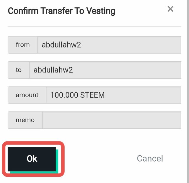This screenshot has width=189, height=183.
Task: Click the 100.000 number in the amount row
Action: [x=64, y=95]
